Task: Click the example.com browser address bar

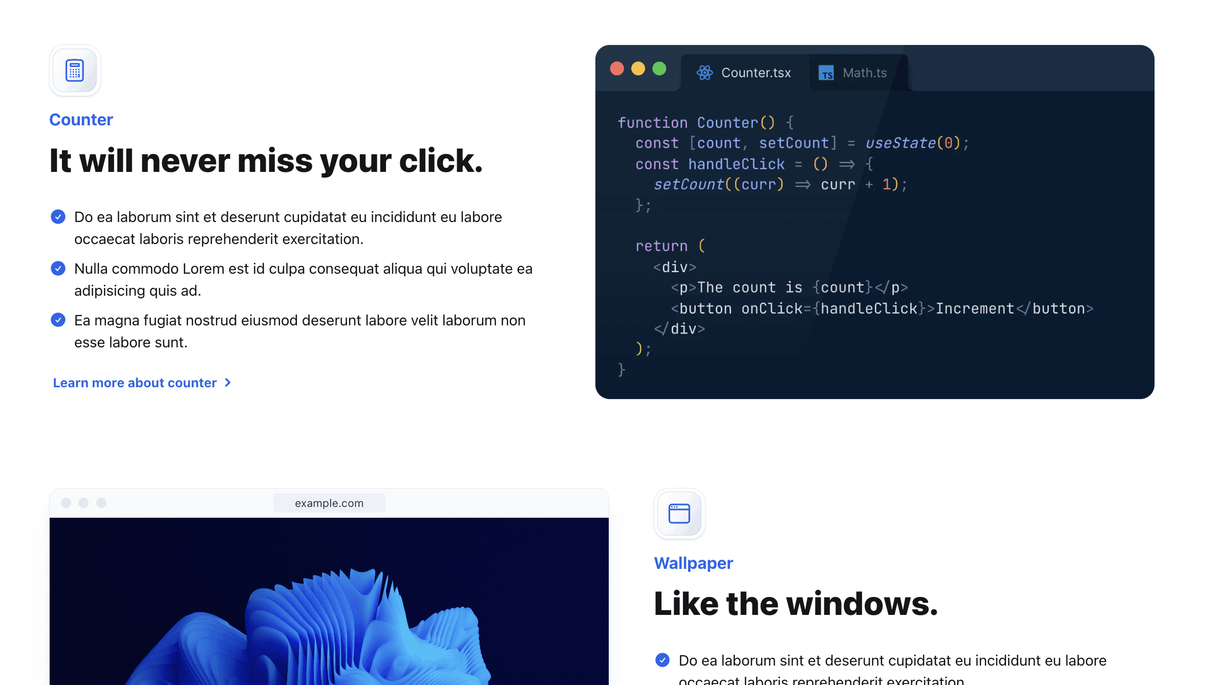Action: [x=329, y=503]
